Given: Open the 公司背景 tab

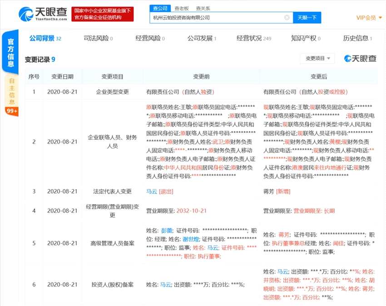Looking at the screenshot, I should pos(45,38).
